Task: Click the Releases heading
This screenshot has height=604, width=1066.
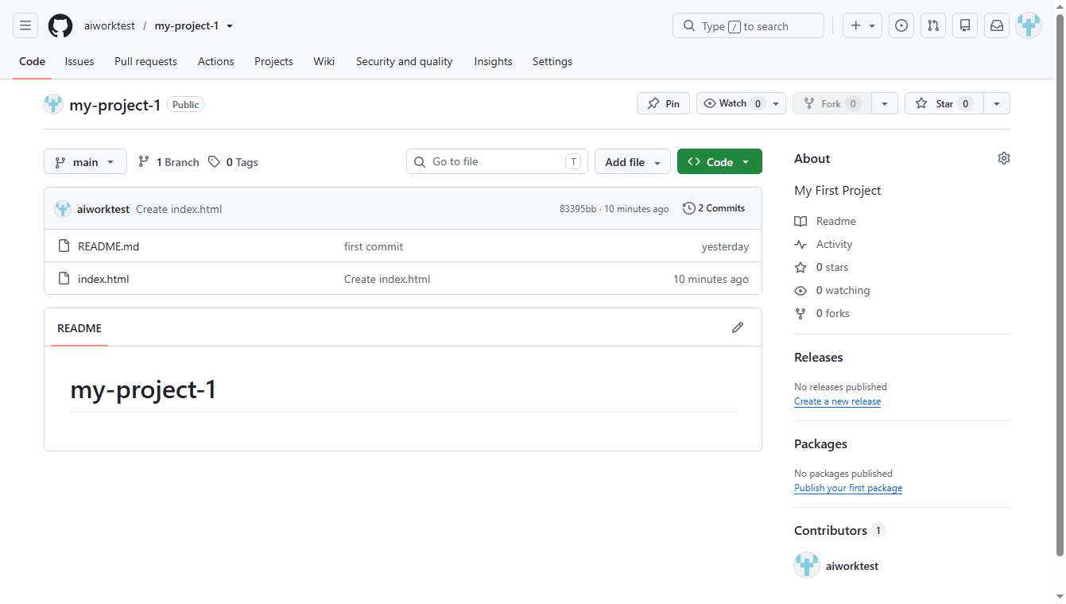Action: pyautogui.click(x=818, y=357)
